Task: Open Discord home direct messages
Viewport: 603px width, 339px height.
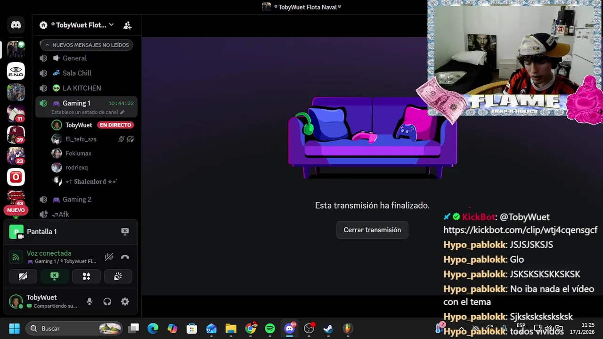Action: pos(16,25)
